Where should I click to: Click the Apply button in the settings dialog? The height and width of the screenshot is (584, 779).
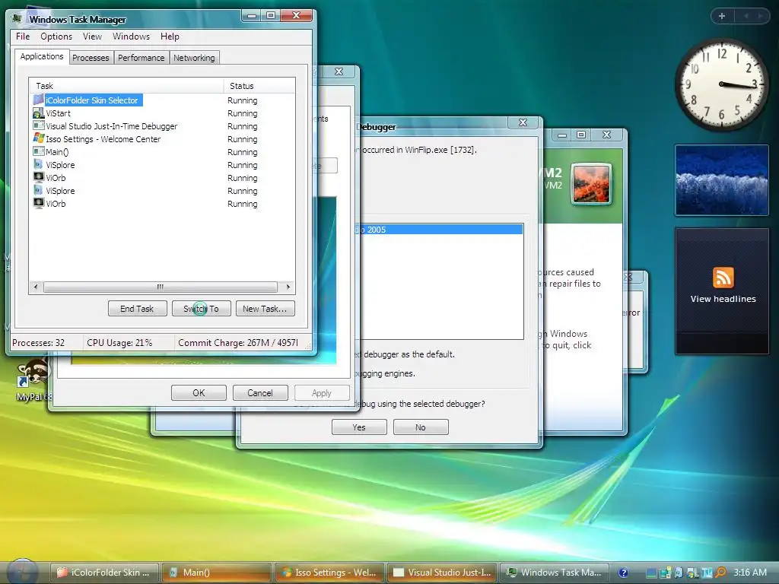[x=322, y=393]
